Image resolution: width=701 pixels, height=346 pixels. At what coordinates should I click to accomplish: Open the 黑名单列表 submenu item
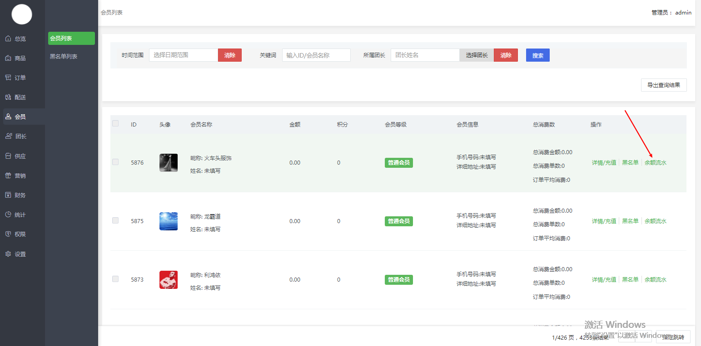(x=64, y=56)
